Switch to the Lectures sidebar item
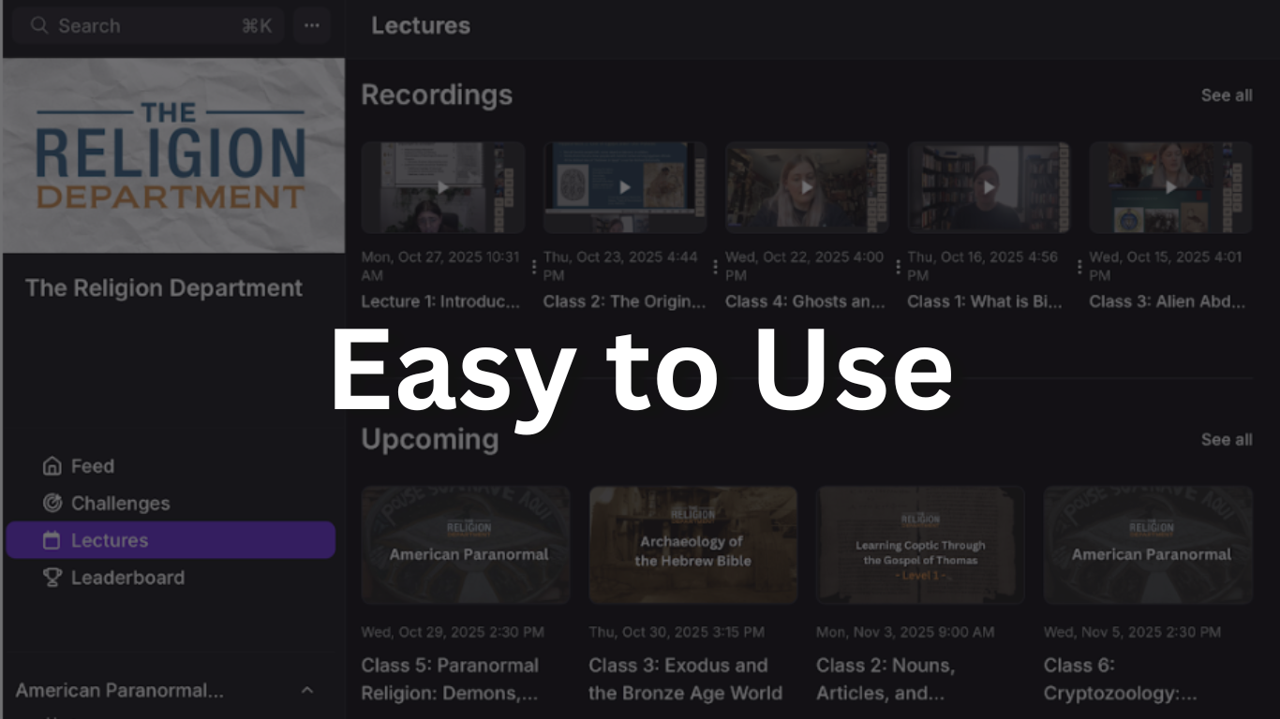 click(x=171, y=540)
